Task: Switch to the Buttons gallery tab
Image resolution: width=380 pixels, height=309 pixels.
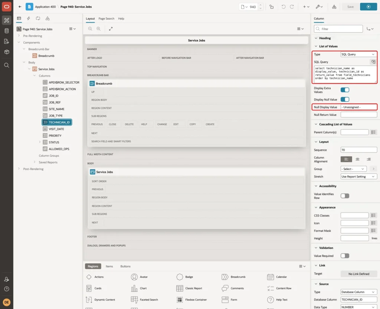Action: 125,266
